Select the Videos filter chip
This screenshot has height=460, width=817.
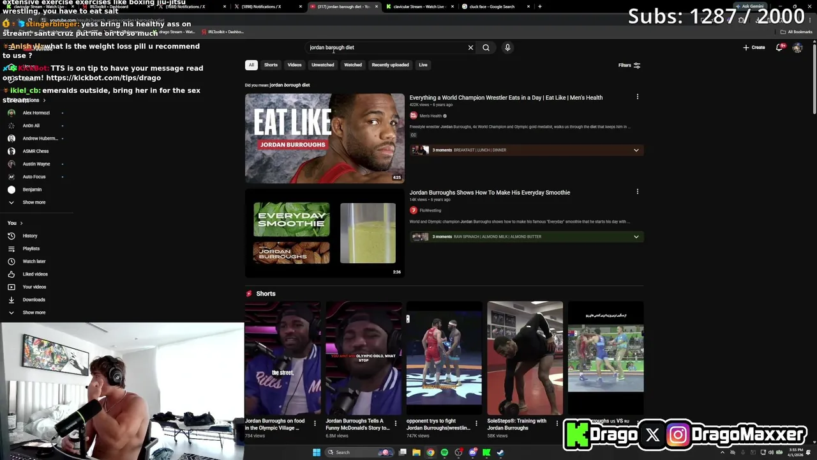[x=294, y=65]
